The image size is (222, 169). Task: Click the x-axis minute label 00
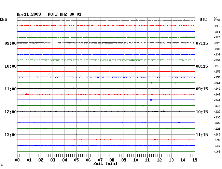[x=17, y=160]
